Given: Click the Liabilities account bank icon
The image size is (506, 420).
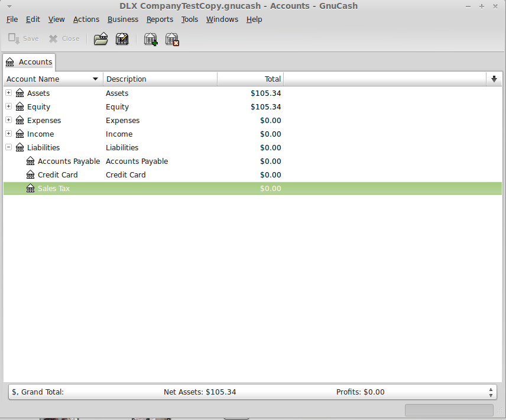Looking at the screenshot, I should 20,147.
